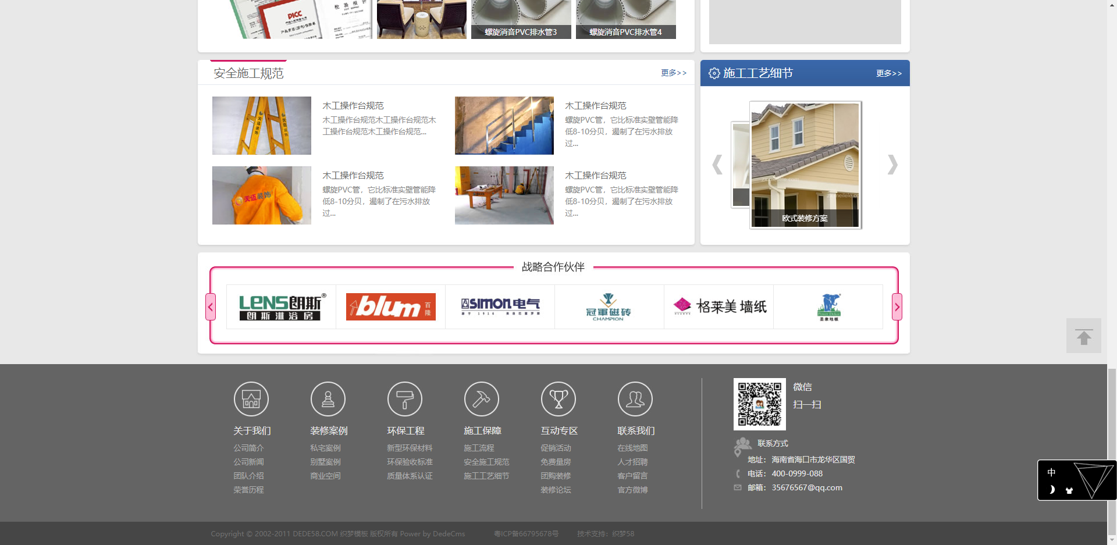Screen dimensions: 1117x545
Task: Click the 施工保障 hammer icon
Action: pyautogui.click(x=481, y=399)
